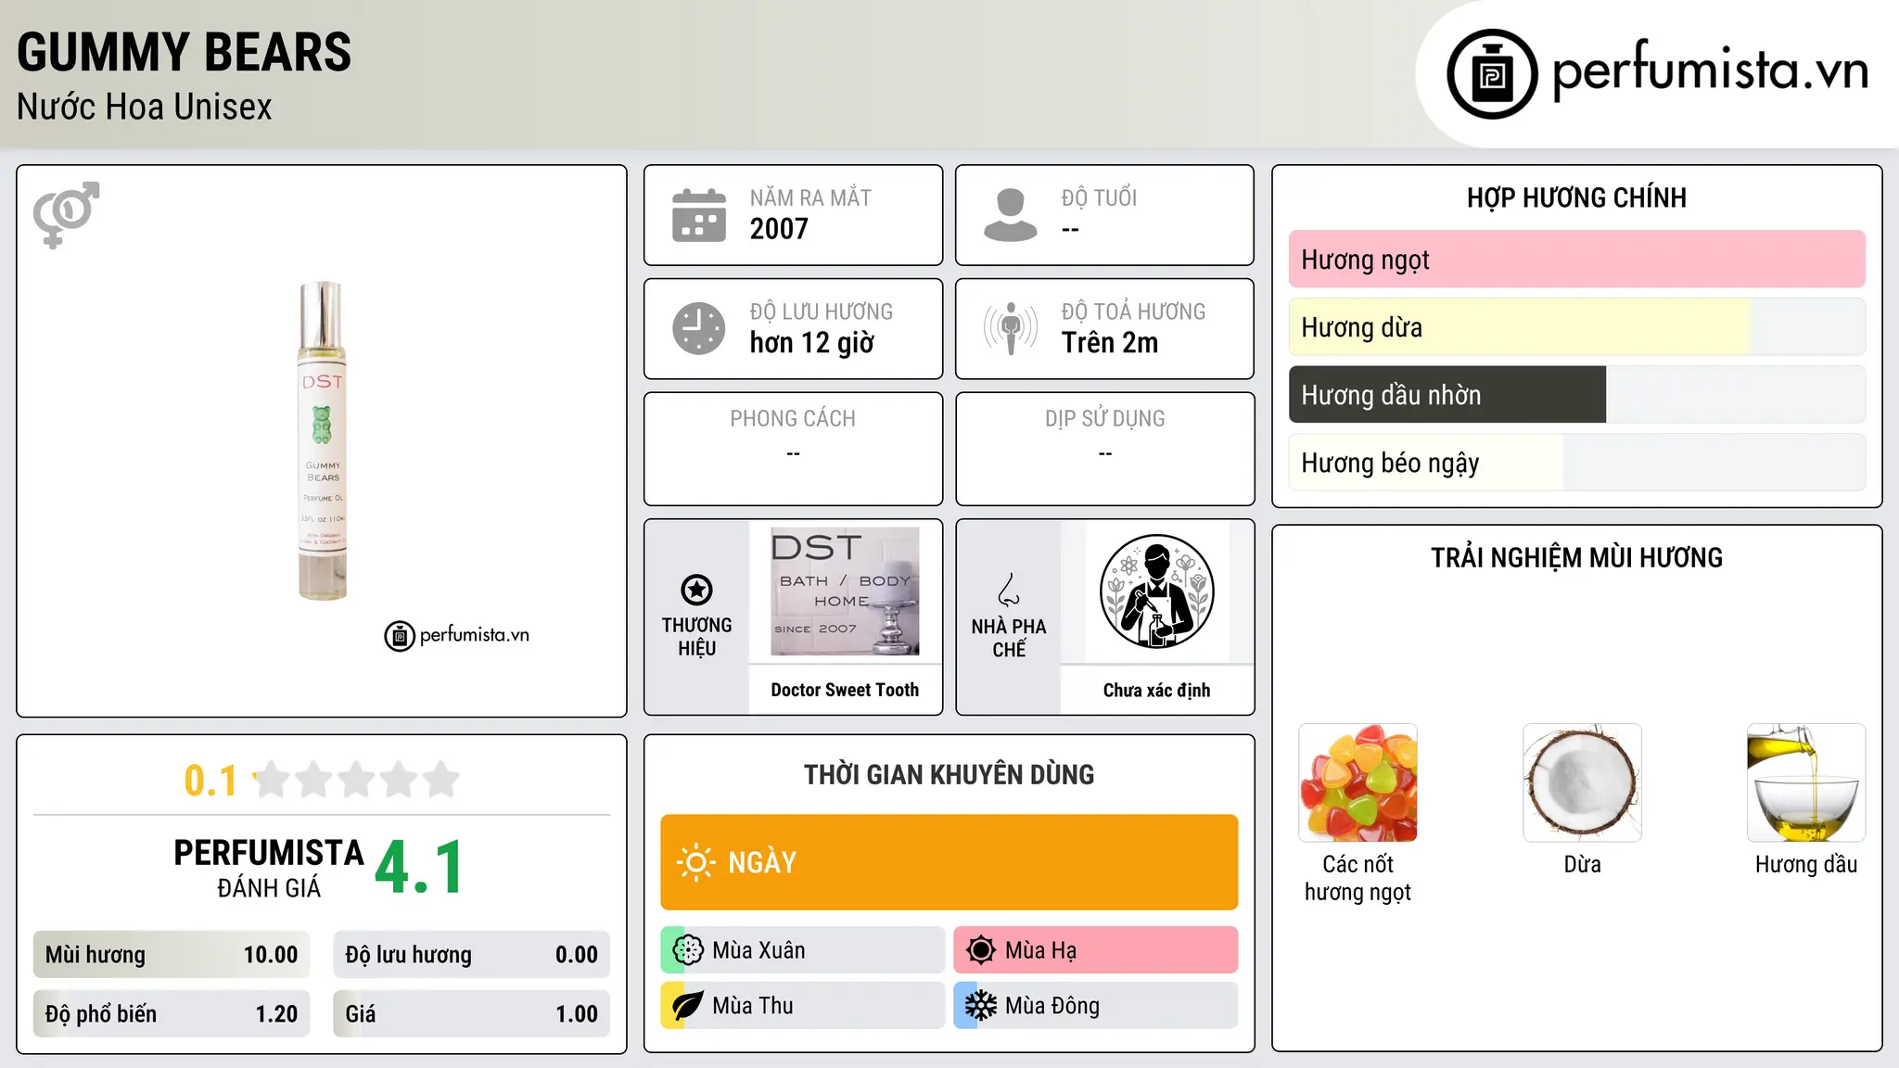The image size is (1899, 1068).
Task: Click the perfumista.vn perfume bottle logo icon
Action: pyautogui.click(x=1492, y=74)
